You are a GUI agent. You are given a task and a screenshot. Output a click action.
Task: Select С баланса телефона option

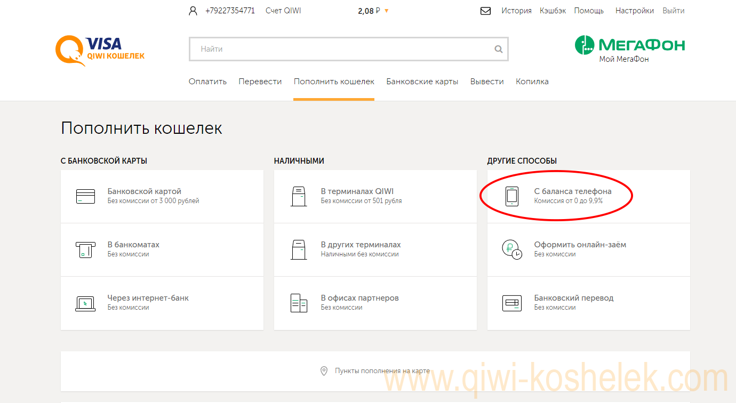coord(589,196)
